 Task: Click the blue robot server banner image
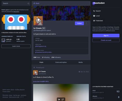[16, 22]
